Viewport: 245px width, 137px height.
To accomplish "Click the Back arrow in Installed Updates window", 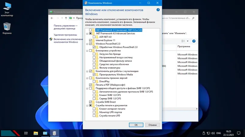I will pyautogui.click(x=52, y=18).
